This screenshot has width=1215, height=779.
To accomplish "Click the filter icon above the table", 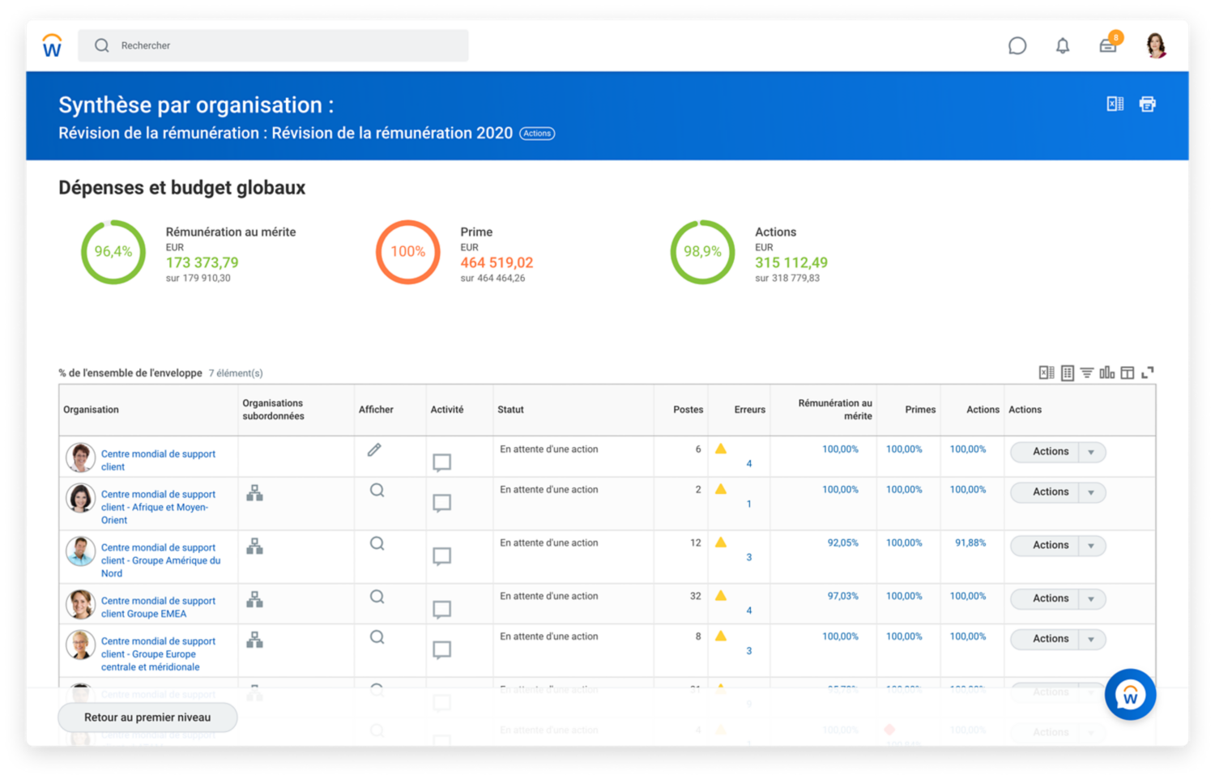I will (1087, 372).
